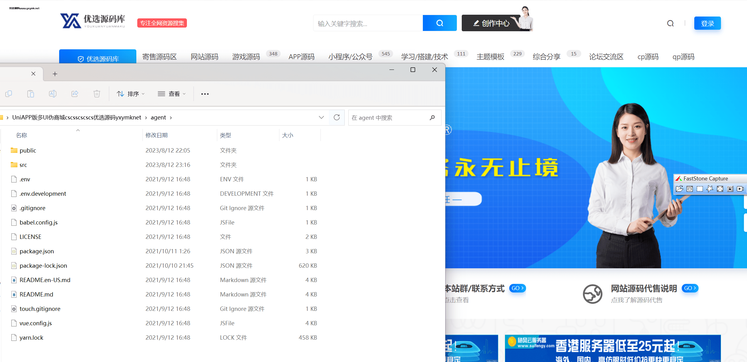This screenshot has height=362, width=747.
Task: Click the 登录 login button
Action: pyautogui.click(x=707, y=23)
